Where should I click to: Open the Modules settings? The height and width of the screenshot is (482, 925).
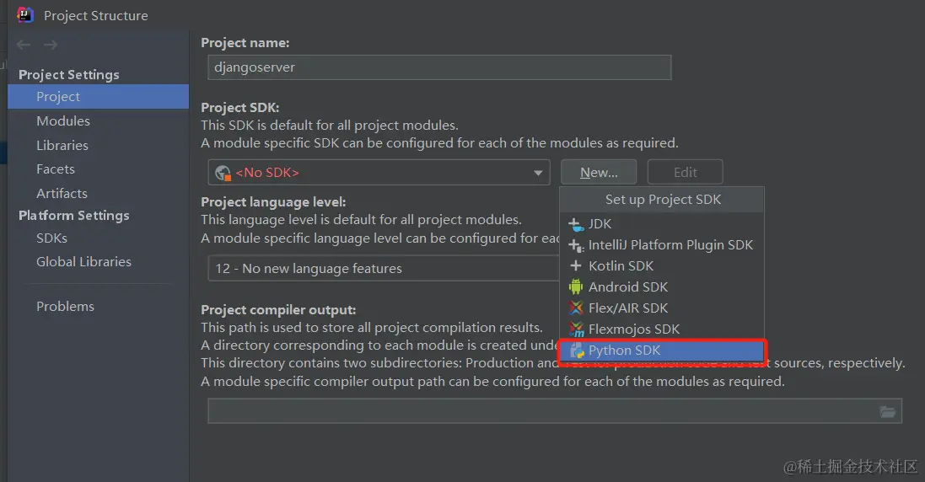pos(63,121)
